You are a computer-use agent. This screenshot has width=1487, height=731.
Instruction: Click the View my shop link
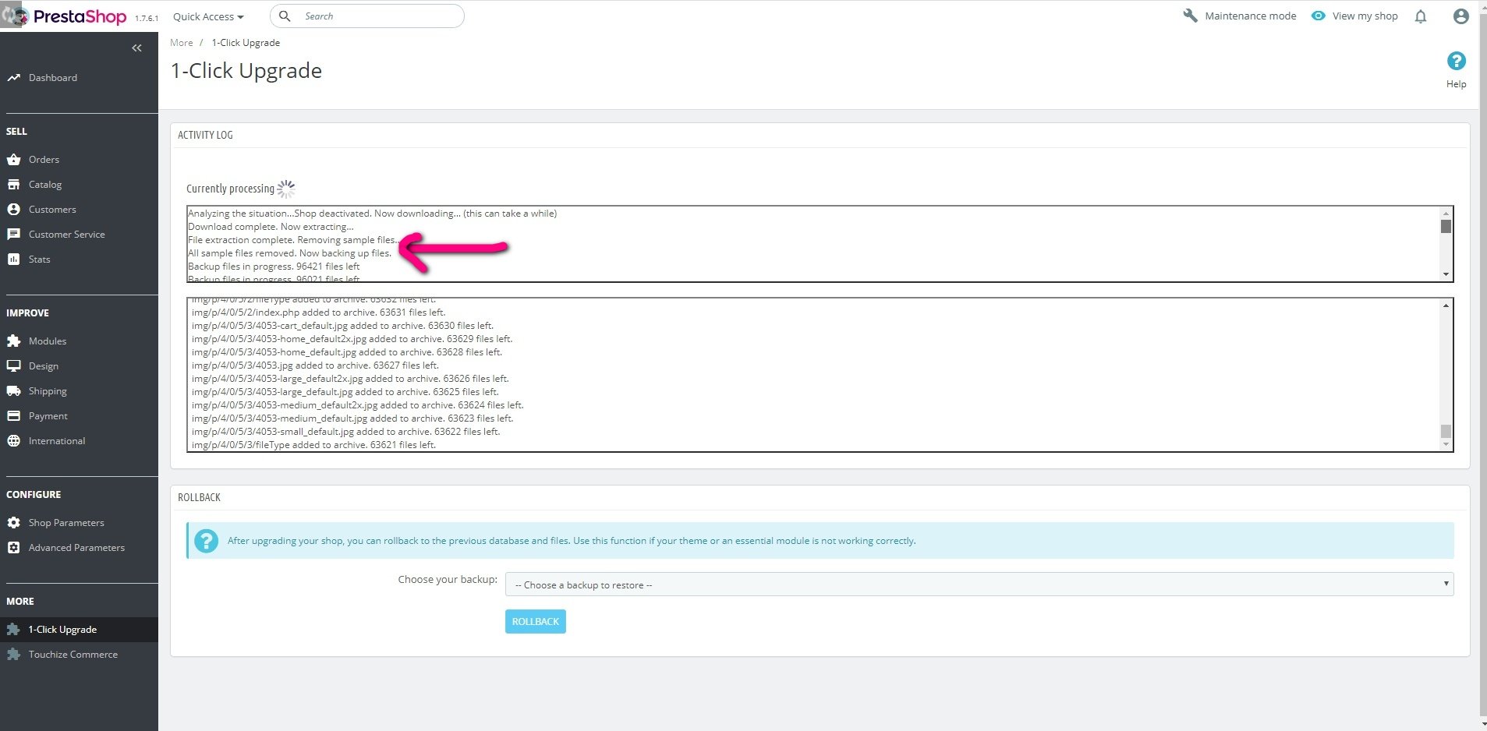1365,16
